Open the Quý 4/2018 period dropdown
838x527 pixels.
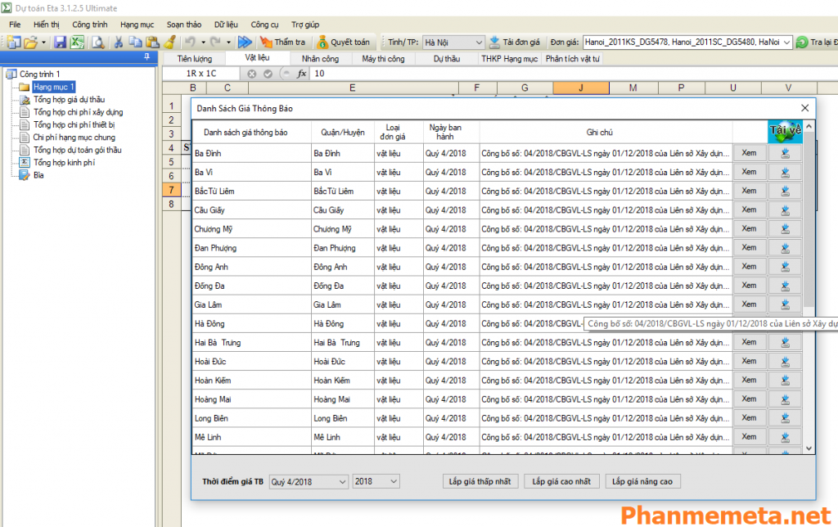342,481
